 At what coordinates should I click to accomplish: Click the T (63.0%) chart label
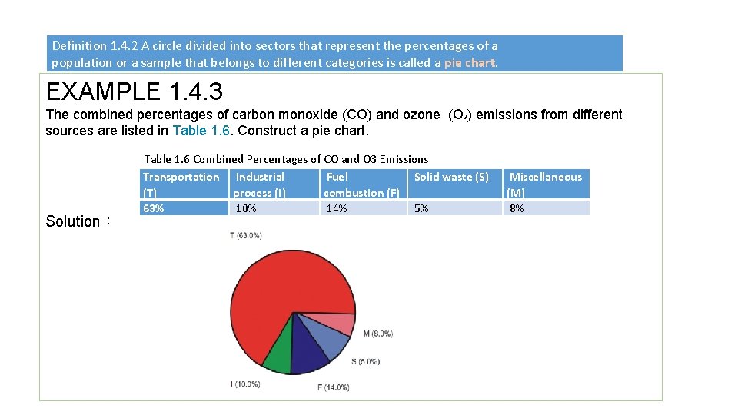246,235
